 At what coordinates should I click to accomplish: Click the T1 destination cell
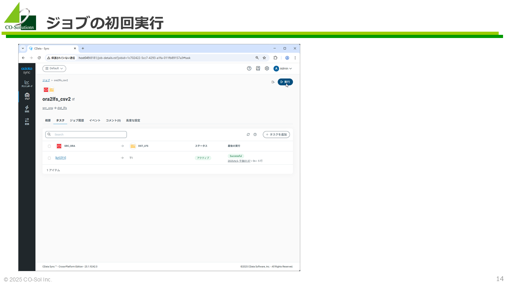pyautogui.click(x=131, y=158)
